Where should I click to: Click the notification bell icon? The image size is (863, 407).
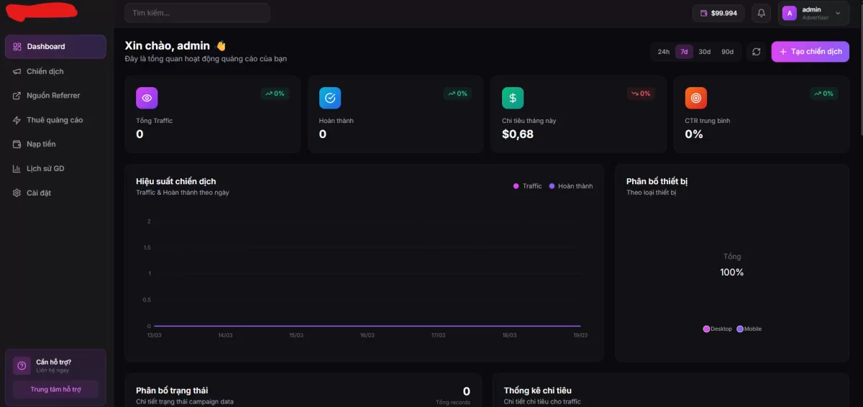(762, 13)
